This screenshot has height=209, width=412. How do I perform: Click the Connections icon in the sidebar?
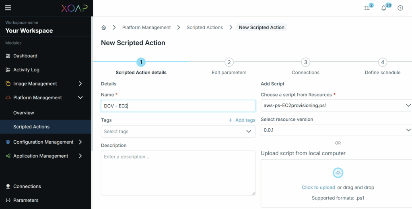point(8,187)
